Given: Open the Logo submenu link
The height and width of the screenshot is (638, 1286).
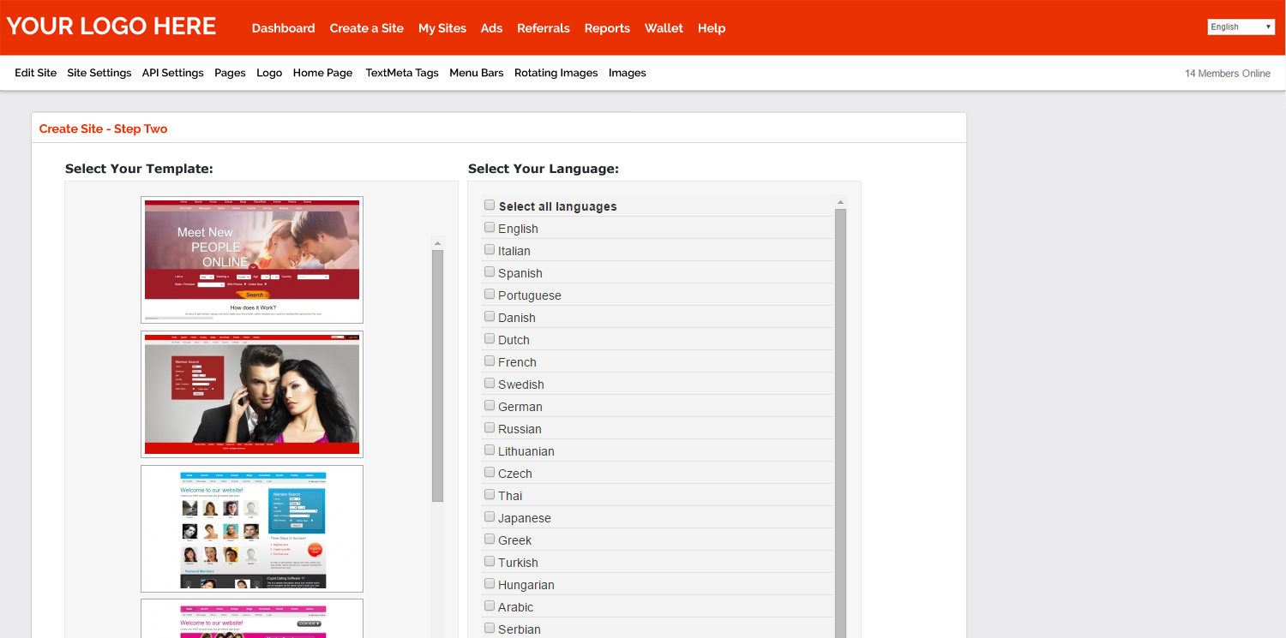Looking at the screenshot, I should pos(269,73).
